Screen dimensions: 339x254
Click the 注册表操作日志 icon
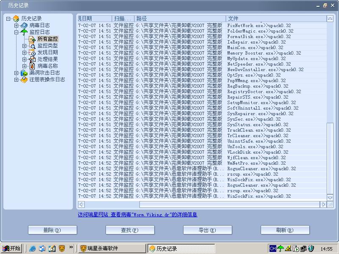24,80
